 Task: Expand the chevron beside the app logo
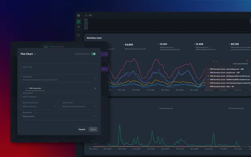point(82,15)
